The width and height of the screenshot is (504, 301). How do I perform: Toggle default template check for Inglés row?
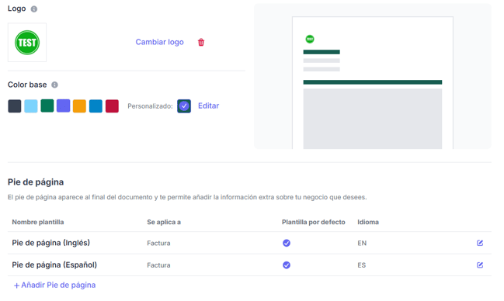pos(287,243)
